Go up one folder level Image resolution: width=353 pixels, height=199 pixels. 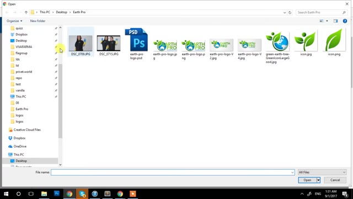tap(26, 12)
